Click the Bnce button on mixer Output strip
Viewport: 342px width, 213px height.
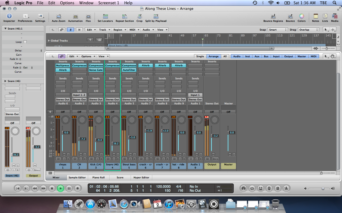point(215,159)
